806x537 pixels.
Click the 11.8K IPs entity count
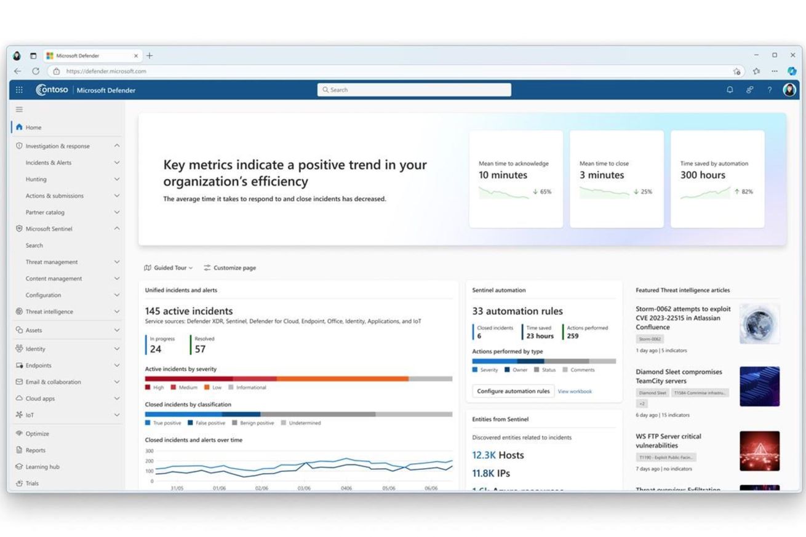(x=491, y=474)
